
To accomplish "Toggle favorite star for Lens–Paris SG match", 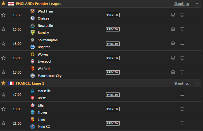I will [x=3, y=123].
